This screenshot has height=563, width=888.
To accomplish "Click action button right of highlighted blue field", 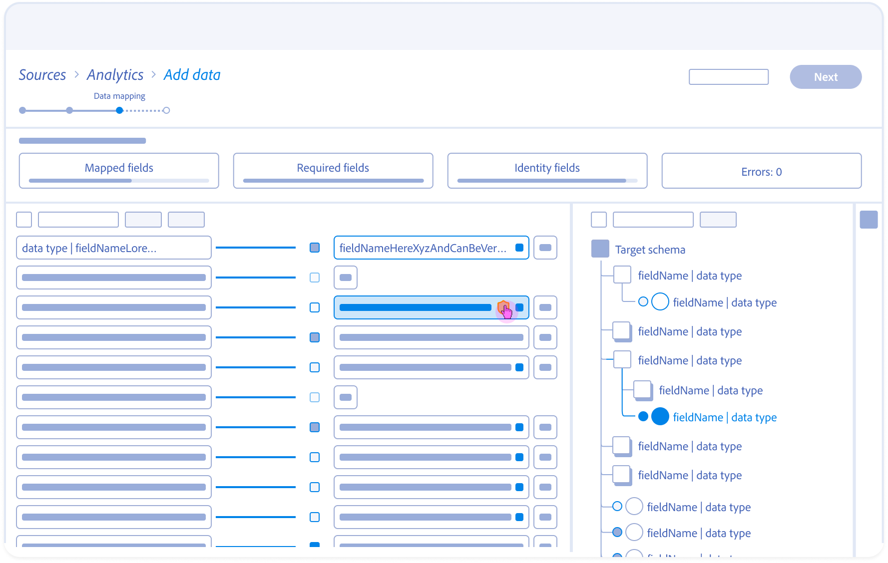I will point(545,307).
